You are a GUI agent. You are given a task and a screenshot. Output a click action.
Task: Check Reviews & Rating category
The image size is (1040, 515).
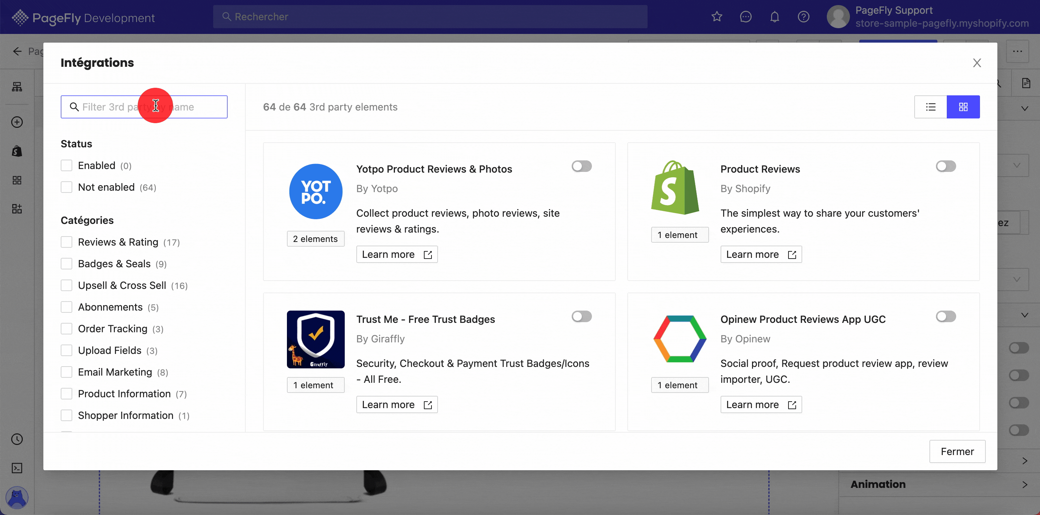(66, 242)
